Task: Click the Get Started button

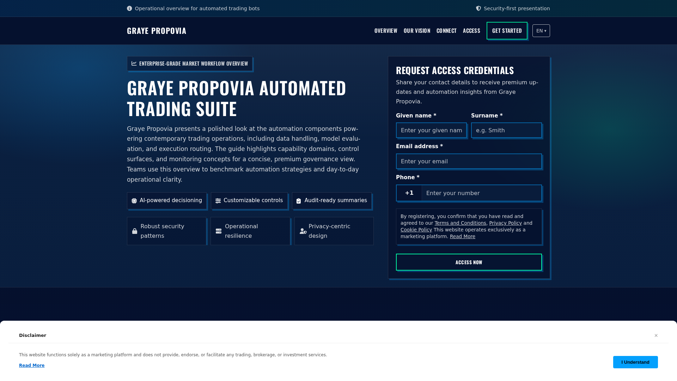Action: [x=507, y=31]
